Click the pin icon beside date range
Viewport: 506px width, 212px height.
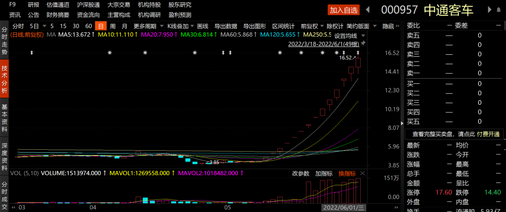363,44
